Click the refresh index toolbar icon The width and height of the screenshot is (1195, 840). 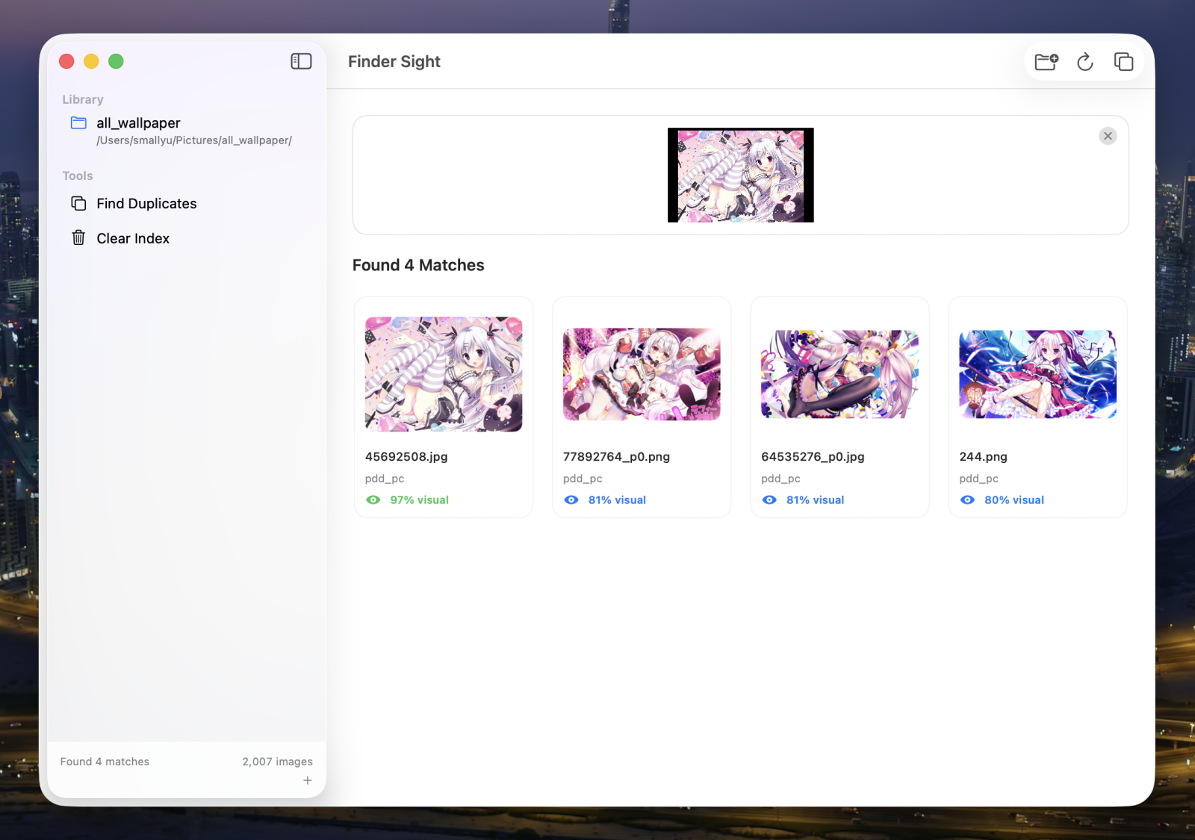point(1085,61)
